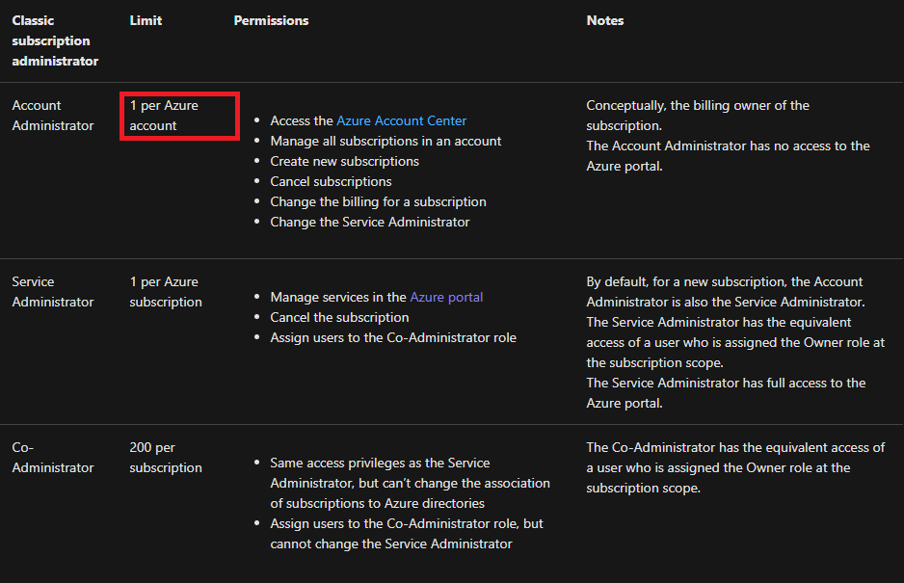The width and height of the screenshot is (904, 583).
Task: Select 'Change the billing for a subscription' text
Action: click(x=378, y=201)
